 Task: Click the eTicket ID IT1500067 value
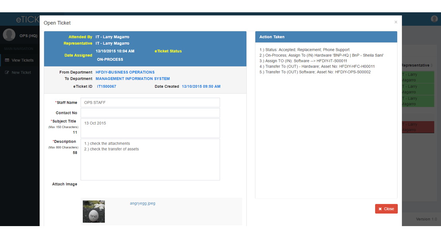tap(106, 86)
